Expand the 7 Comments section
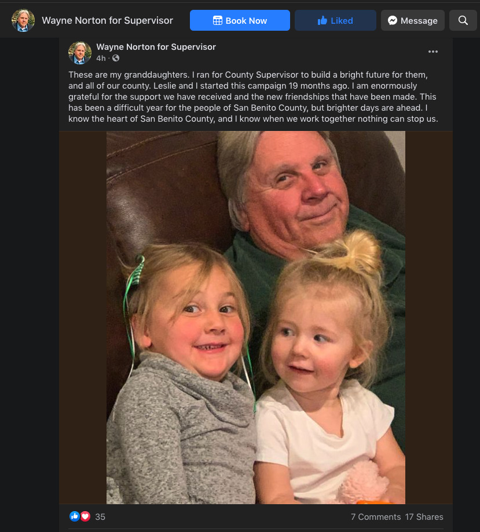 point(375,517)
